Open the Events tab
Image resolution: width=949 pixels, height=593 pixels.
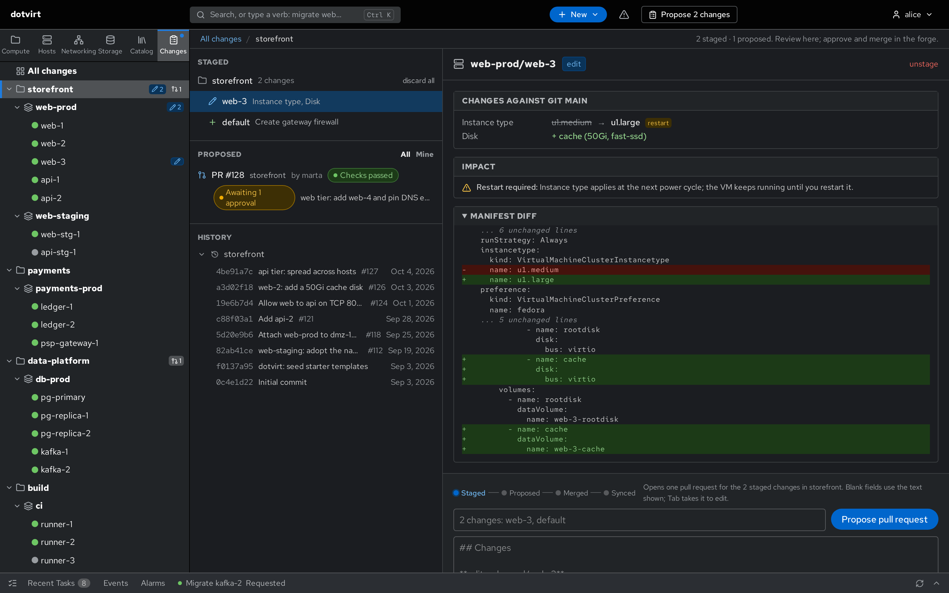coord(116,583)
